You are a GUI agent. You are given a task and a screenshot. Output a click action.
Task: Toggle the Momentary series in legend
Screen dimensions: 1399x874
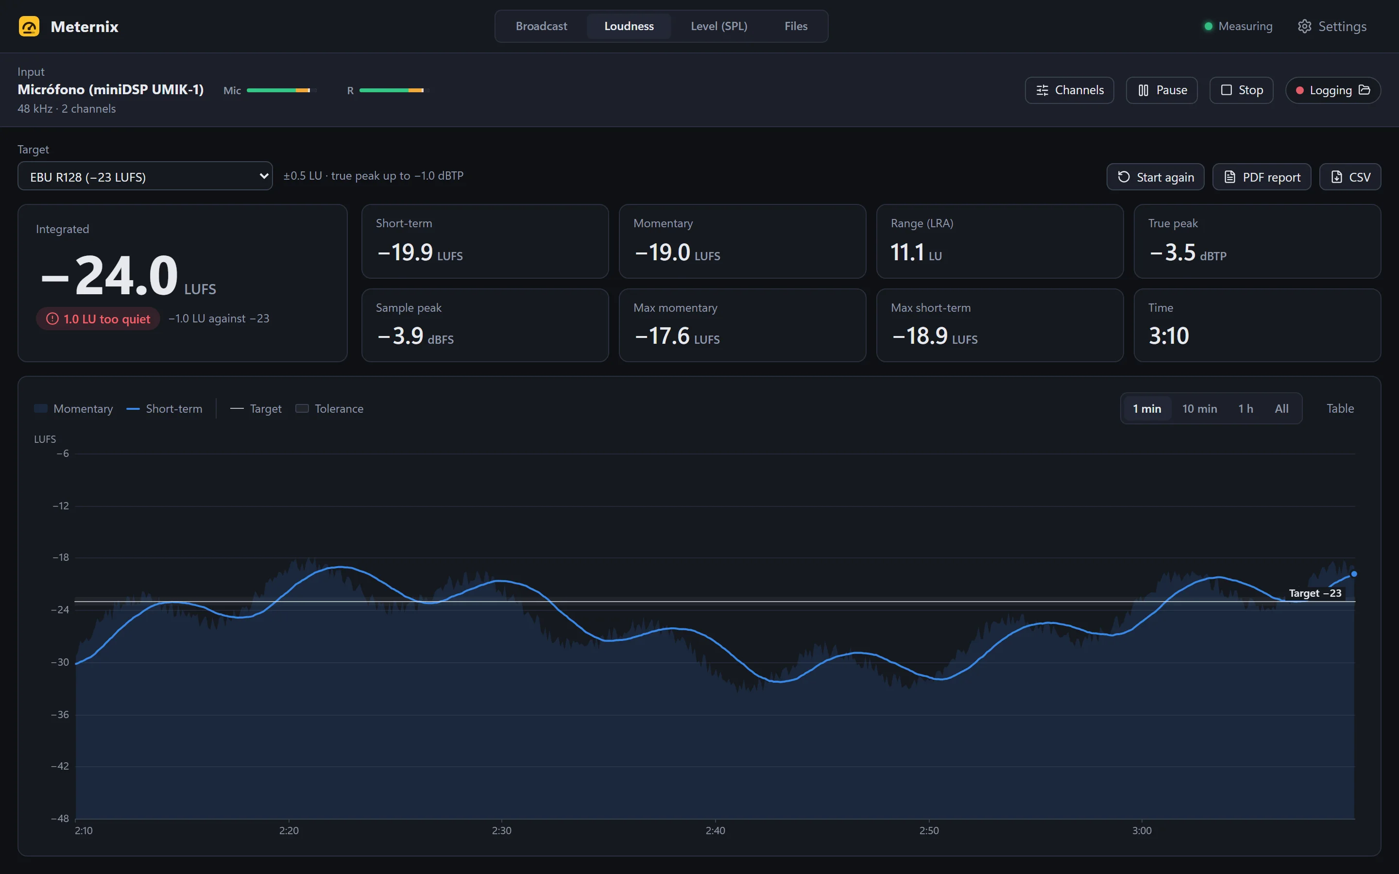pos(73,409)
